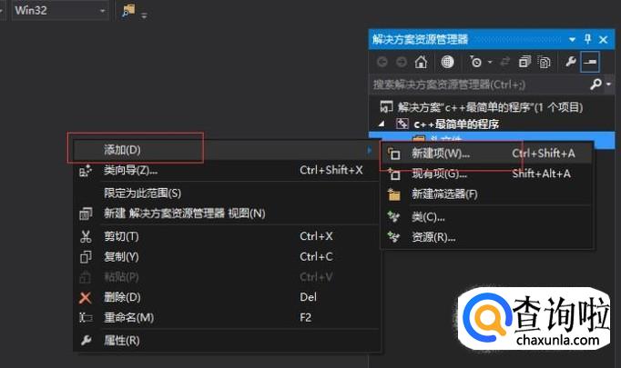Click the new item icon beside 新建项
This screenshot has width=621, height=368.
tap(393, 154)
